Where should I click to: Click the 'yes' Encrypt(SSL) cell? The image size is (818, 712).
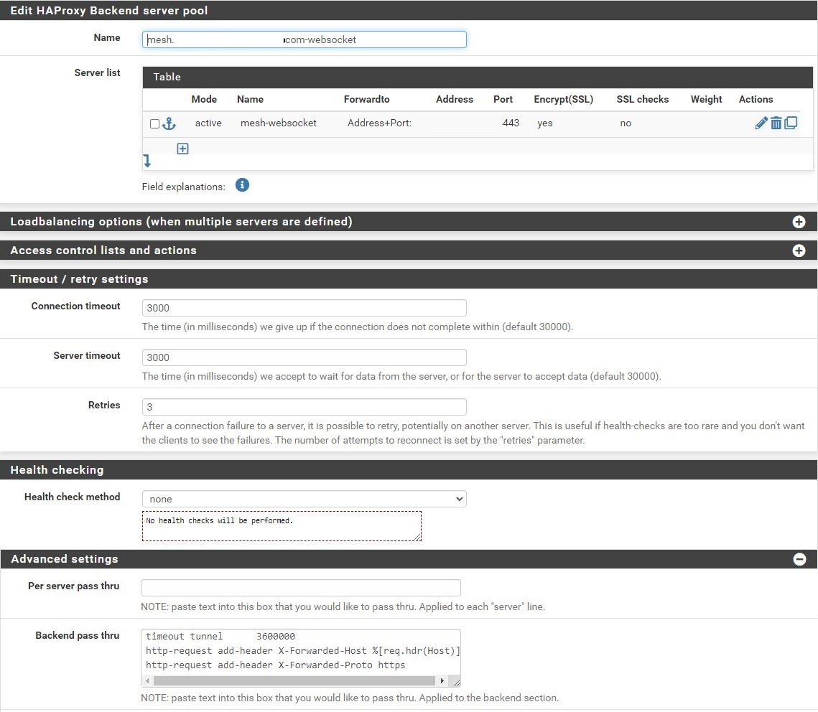[544, 123]
